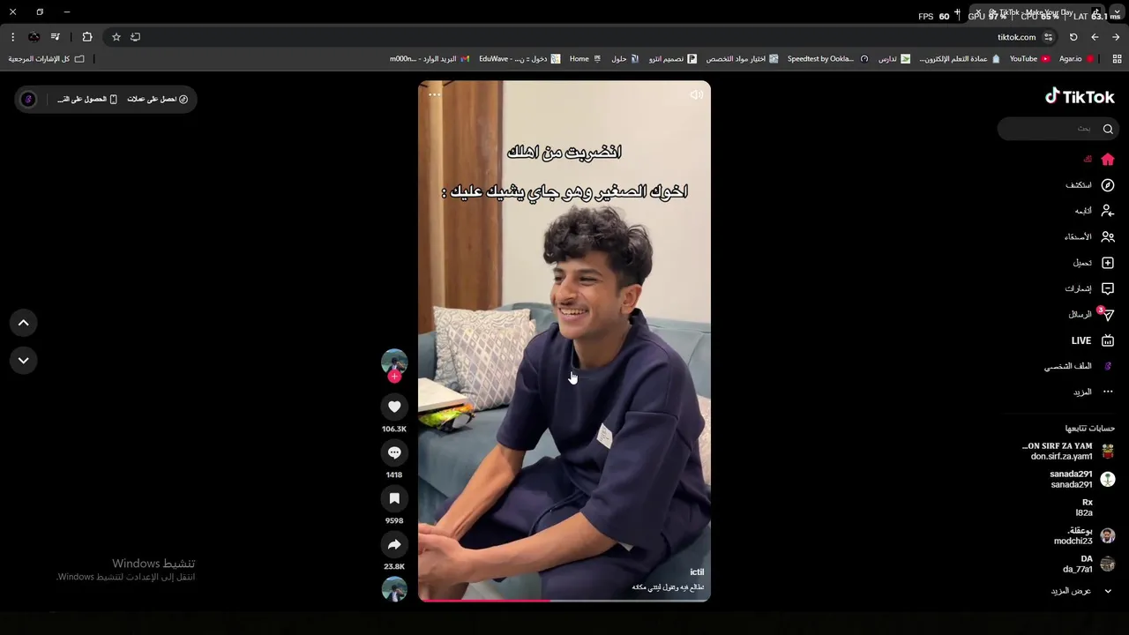Click the search magnifier icon
The height and width of the screenshot is (635, 1129).
tap(1108, 129)
